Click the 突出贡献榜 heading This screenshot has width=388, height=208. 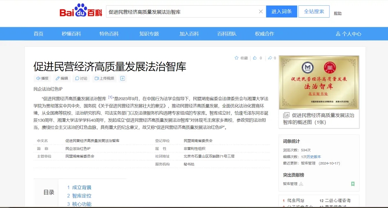coord(294,175)
